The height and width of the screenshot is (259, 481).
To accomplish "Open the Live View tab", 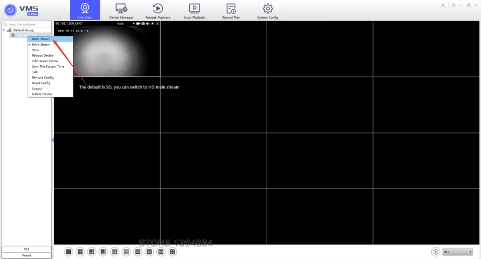I will click(x=85, y=10).
